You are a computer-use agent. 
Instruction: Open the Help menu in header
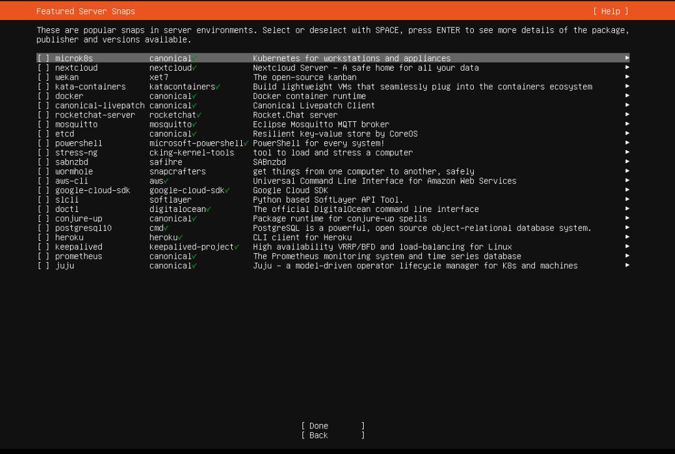[611, 11]
